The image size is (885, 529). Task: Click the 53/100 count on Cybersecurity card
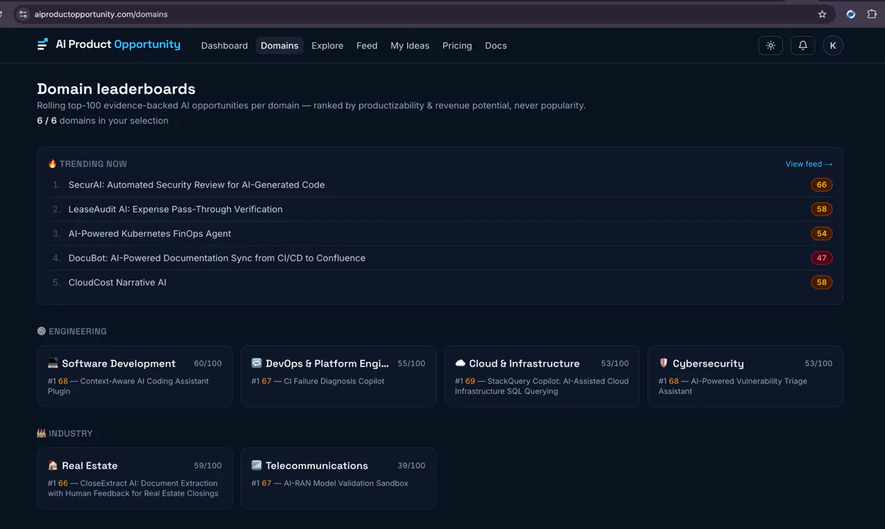818,363
